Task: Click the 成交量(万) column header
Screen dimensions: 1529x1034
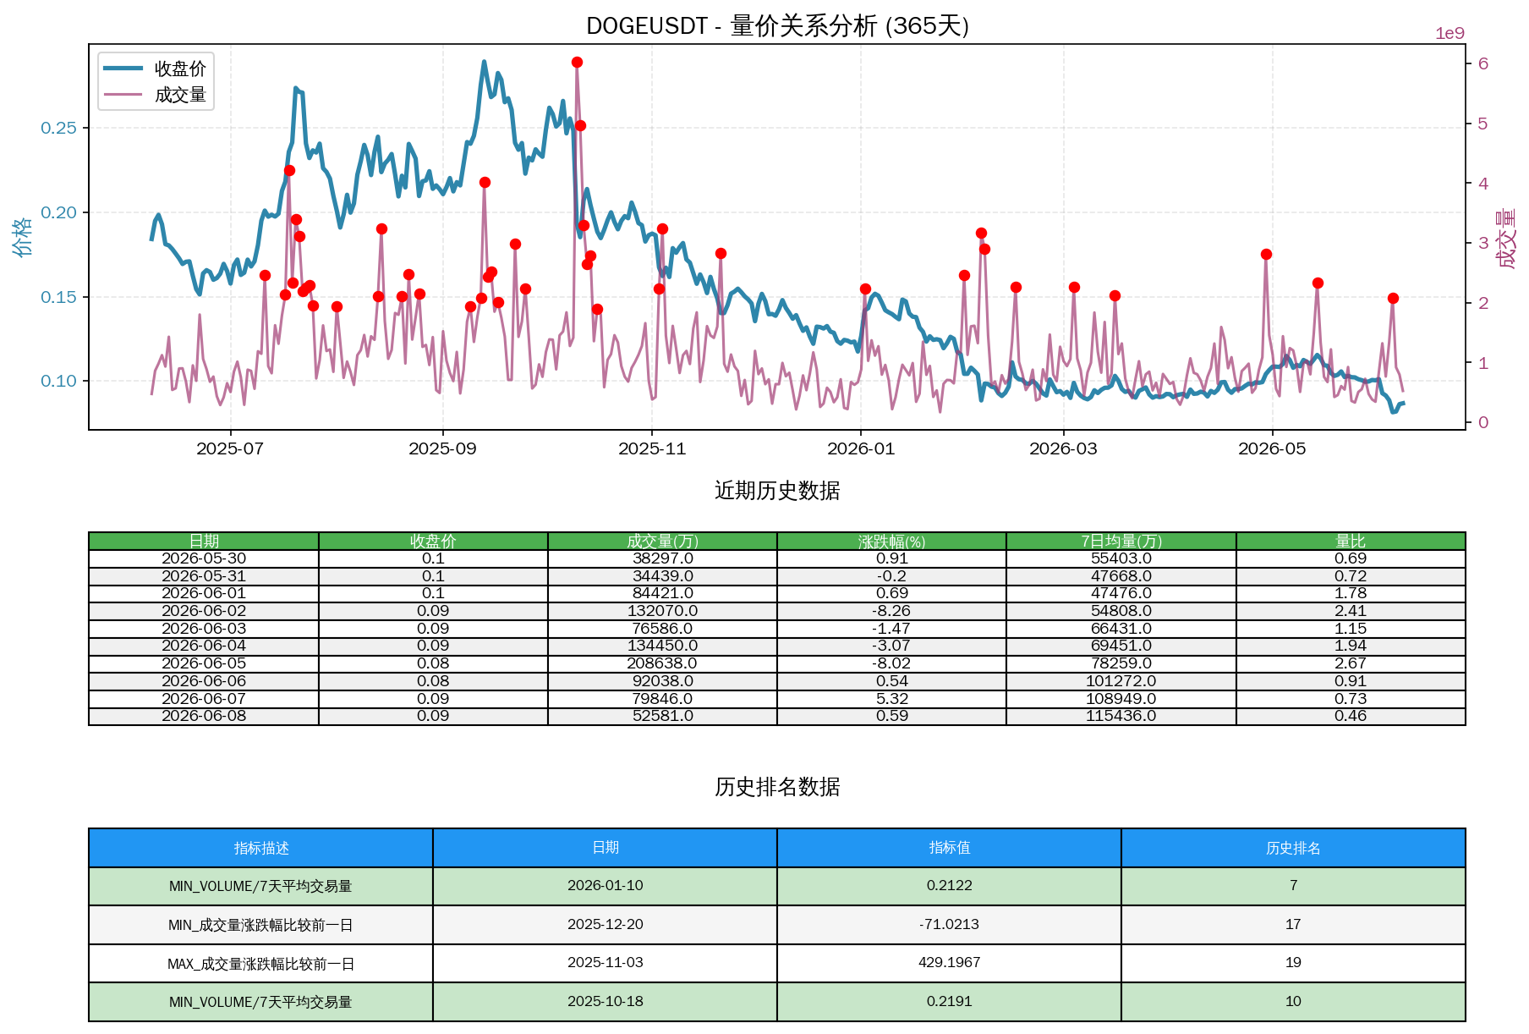Action: point(662,541)
